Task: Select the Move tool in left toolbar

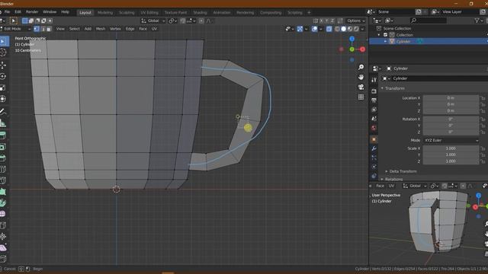Action: (x=3, y=65)
